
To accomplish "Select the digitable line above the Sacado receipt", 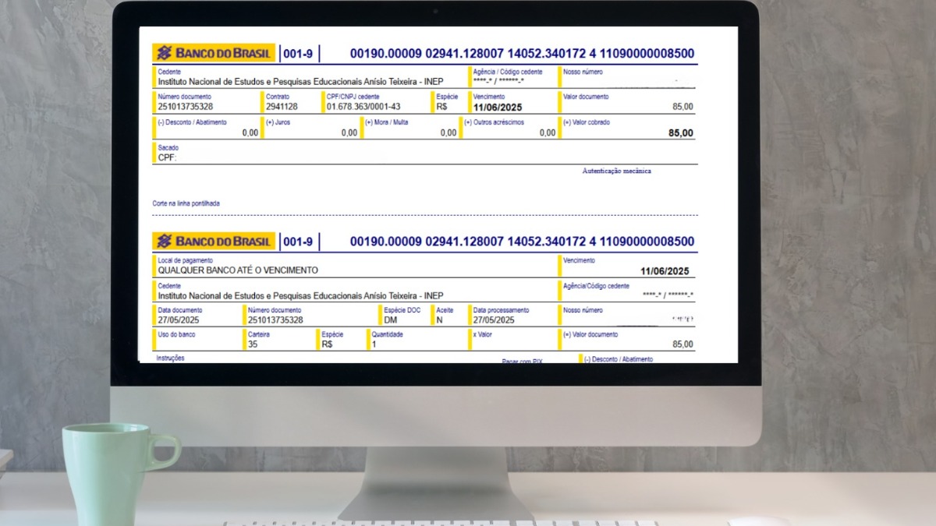I will tap(522, 54).
